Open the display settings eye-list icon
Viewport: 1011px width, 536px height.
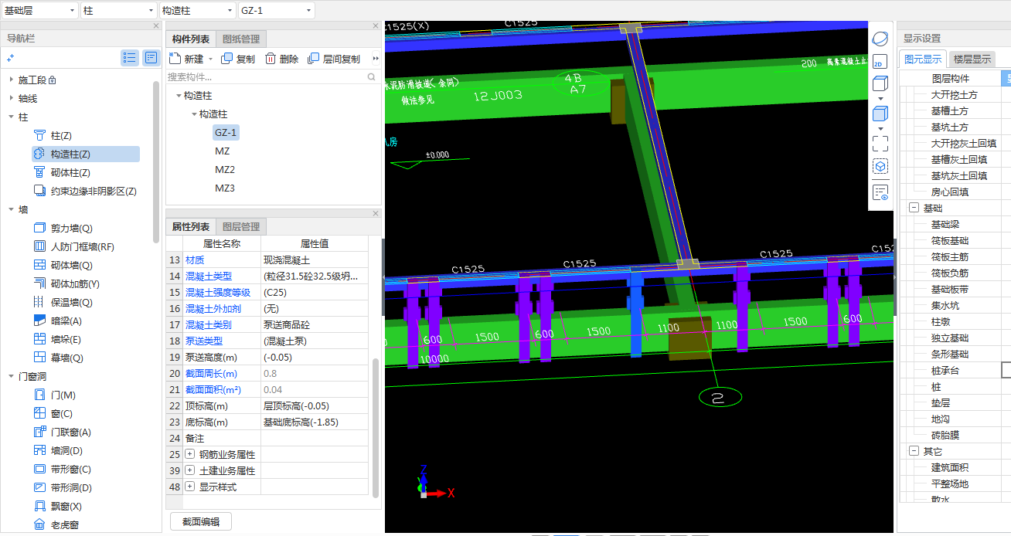(x=880, y=192)
